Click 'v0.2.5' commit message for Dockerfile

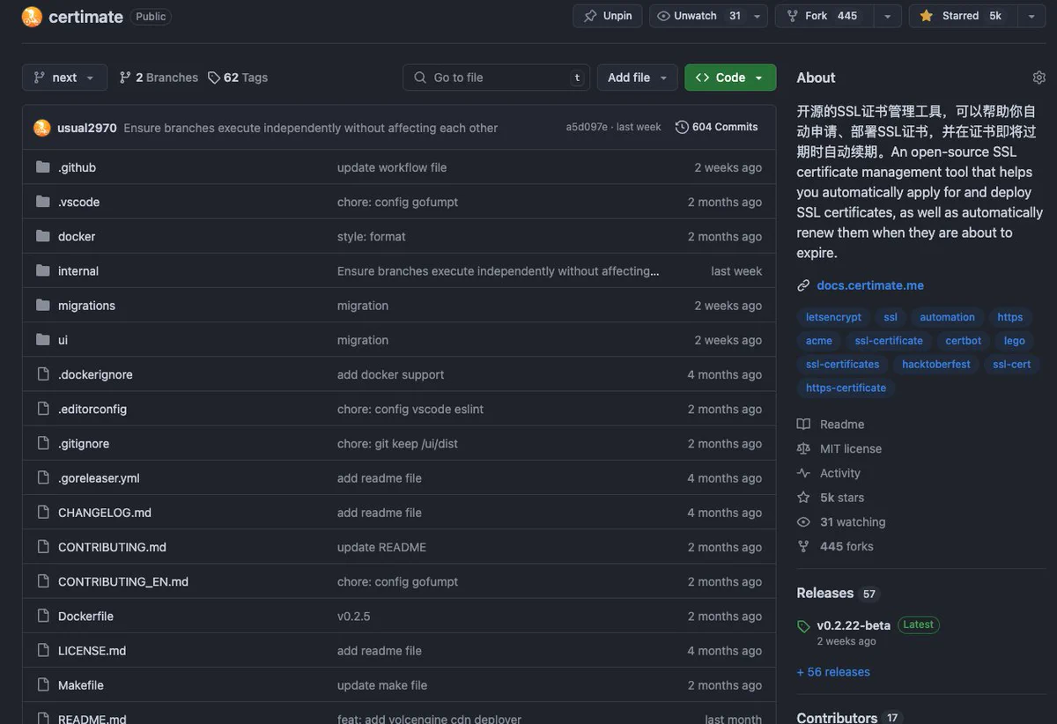354,616
